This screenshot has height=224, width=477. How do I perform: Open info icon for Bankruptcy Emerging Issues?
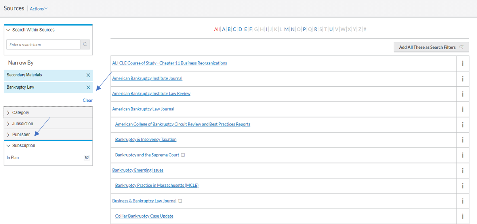[463, 171]
